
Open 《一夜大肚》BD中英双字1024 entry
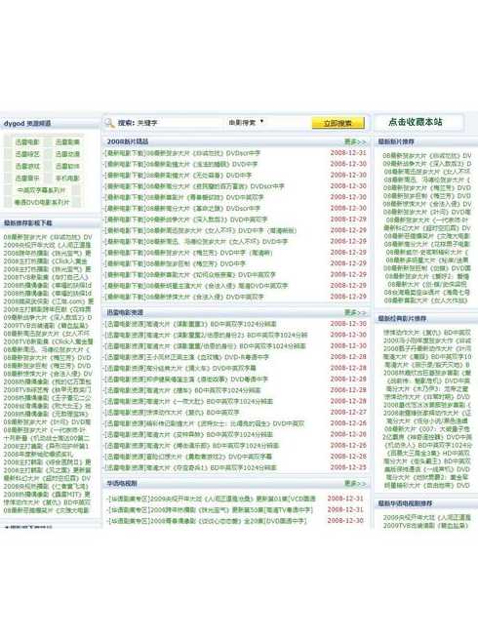(x=188, y=401)
